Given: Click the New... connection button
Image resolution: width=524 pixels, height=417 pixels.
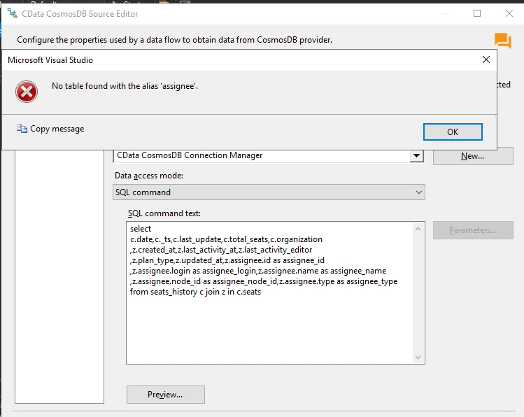Looking at the screenshot, I should click(473, 156).
